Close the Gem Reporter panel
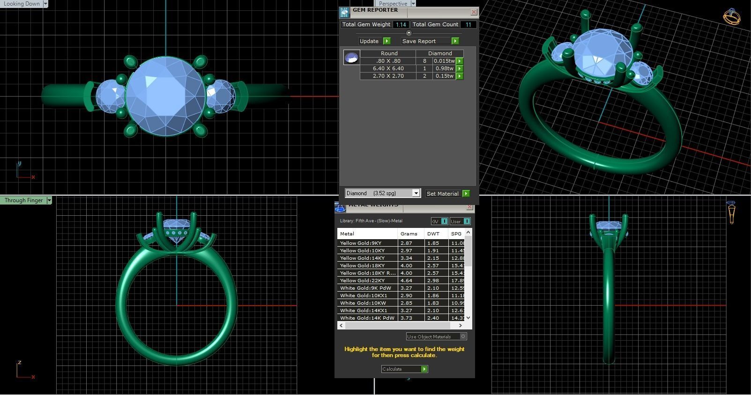751x395 pixels. pos(474,12)
